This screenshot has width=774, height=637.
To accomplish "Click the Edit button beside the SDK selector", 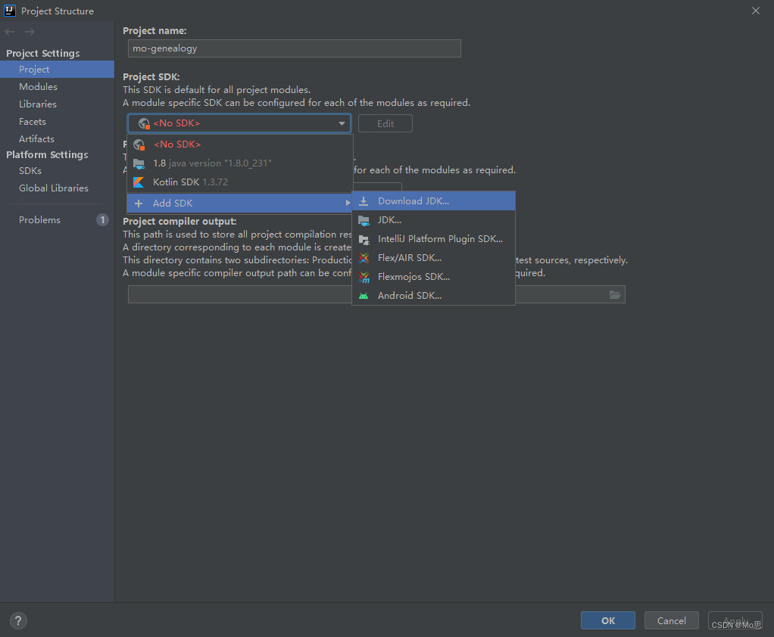I will 385,123.
